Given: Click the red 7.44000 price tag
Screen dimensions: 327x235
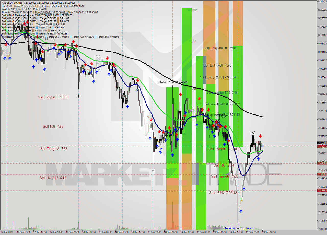Looking at the screenshot, I should 322,163.
